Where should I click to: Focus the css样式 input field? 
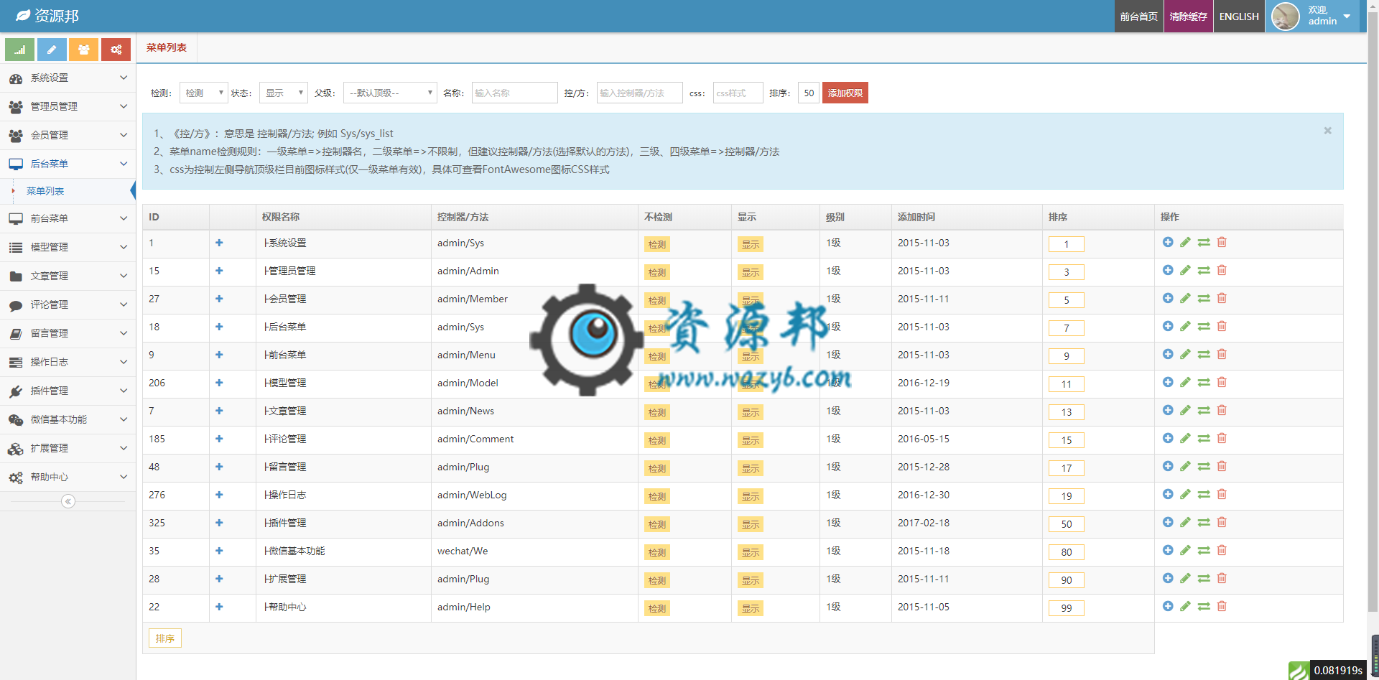(738, 93)
